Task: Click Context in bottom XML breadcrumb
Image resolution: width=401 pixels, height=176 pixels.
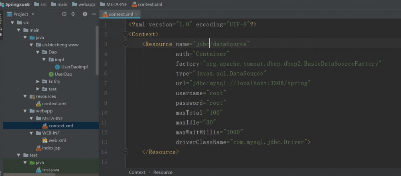Action: click(137, 172)
